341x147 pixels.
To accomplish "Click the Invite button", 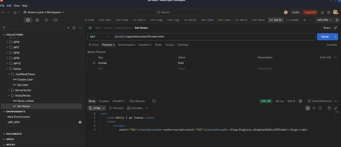I will (x=296, y=12).
